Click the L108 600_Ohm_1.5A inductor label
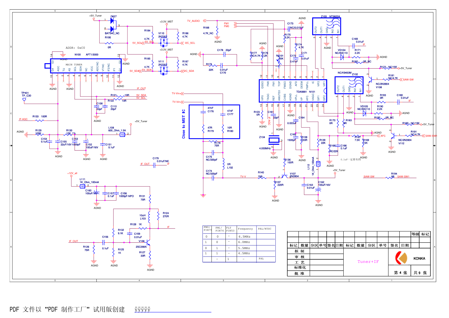The width and height of the screenshot is (449, 318). point(117,129)
